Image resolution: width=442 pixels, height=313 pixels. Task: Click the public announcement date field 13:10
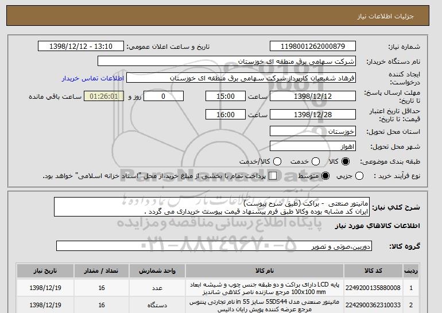coord(81,47)
